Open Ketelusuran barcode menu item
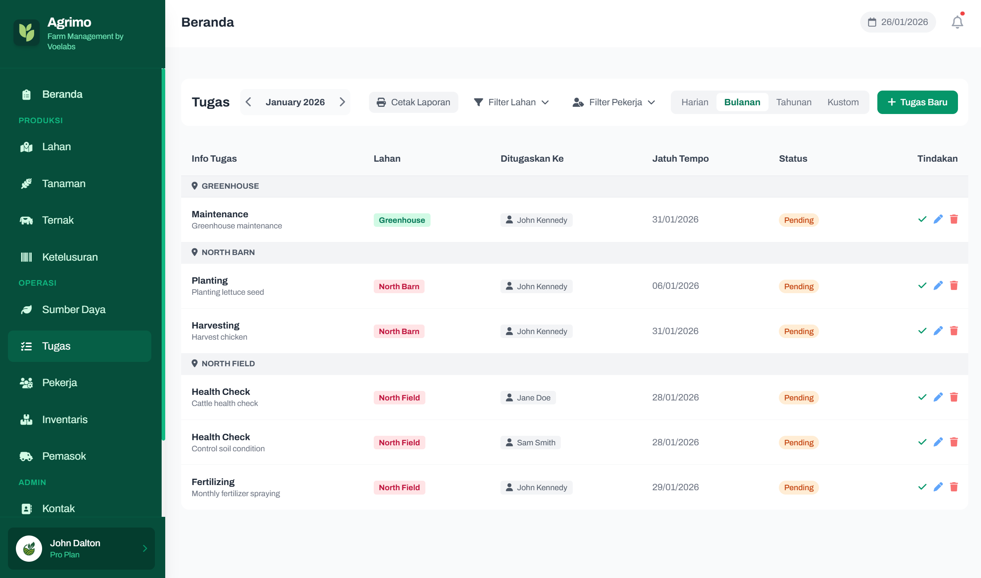Screen dimensions: 981x578 [x=70, y=257]
